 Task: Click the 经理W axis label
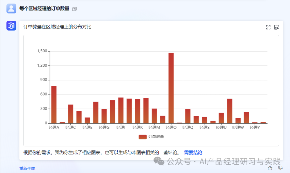238,128
